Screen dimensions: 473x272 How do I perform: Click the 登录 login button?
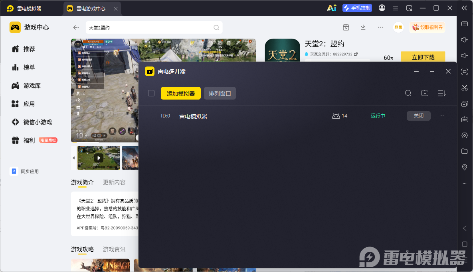398,27
